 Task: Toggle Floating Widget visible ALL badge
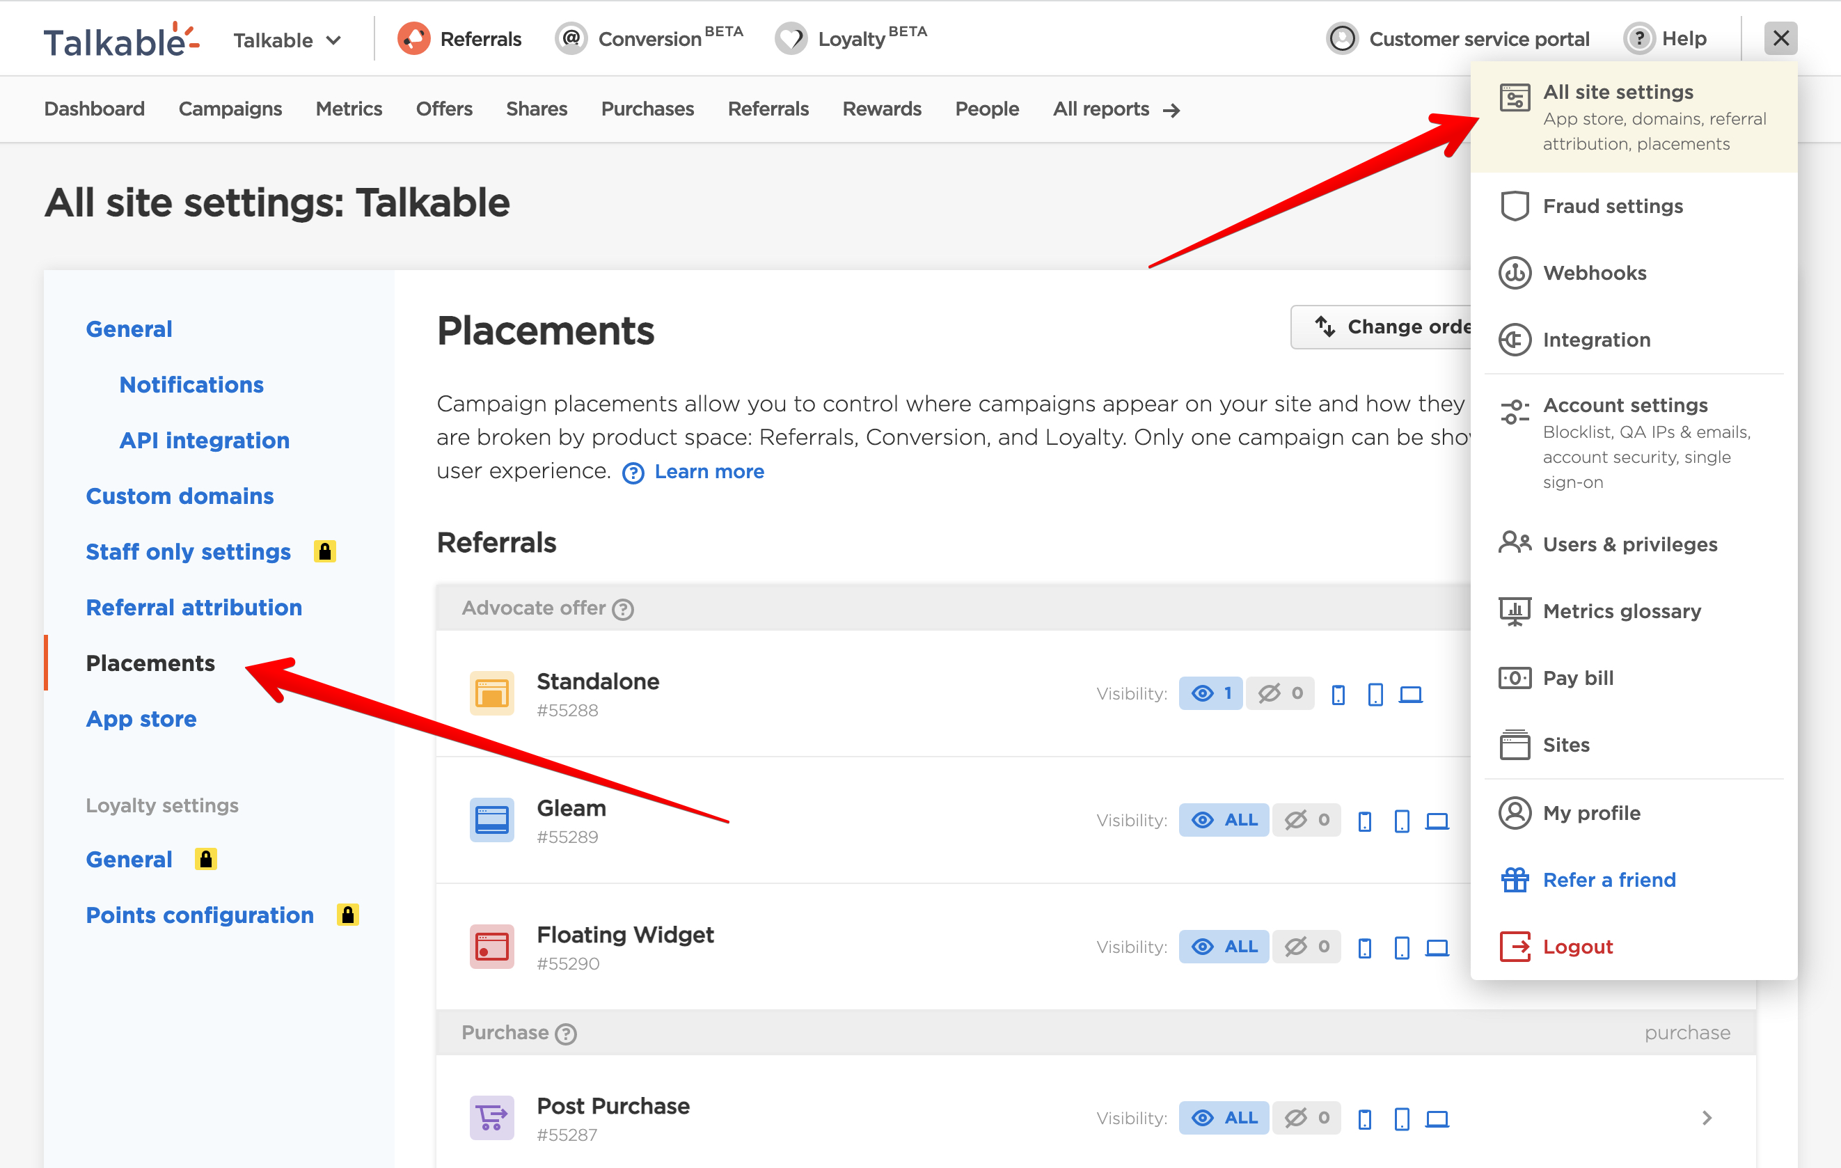1223,947
